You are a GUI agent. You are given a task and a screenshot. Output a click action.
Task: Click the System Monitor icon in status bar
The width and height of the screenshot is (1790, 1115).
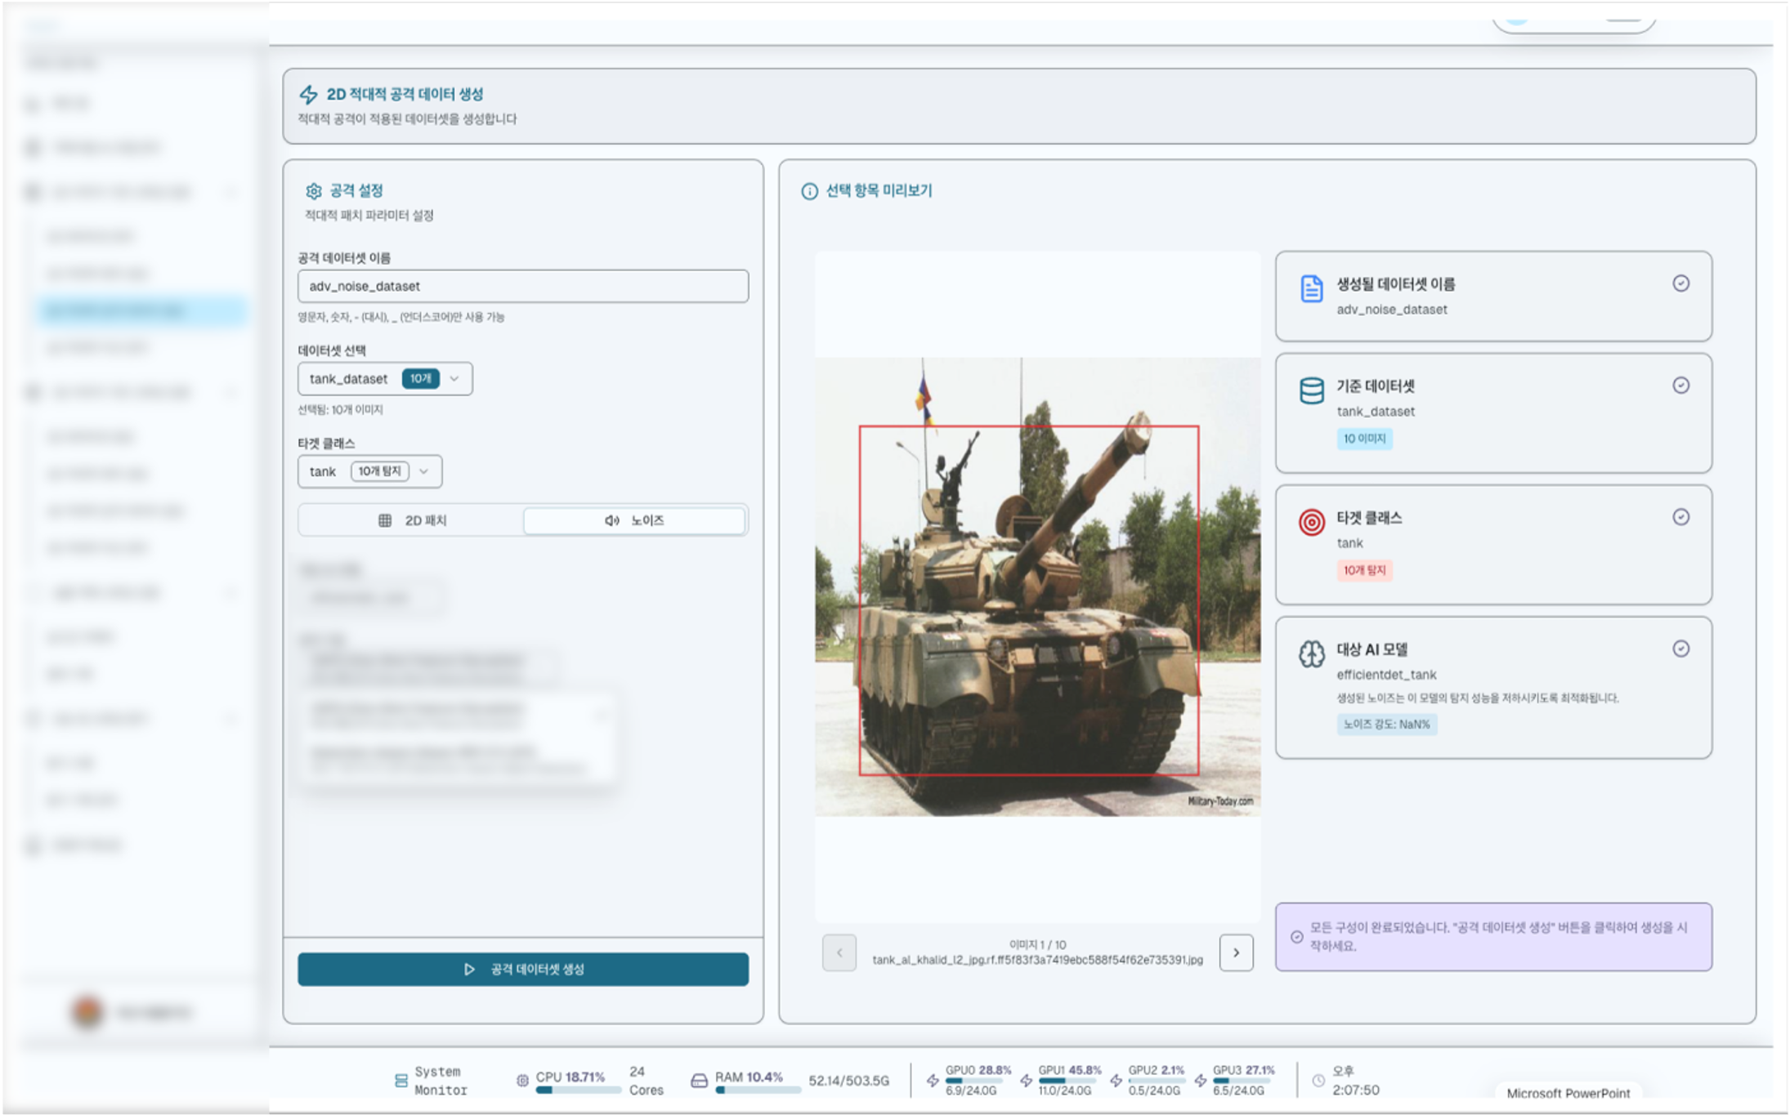click(401, 1080)
